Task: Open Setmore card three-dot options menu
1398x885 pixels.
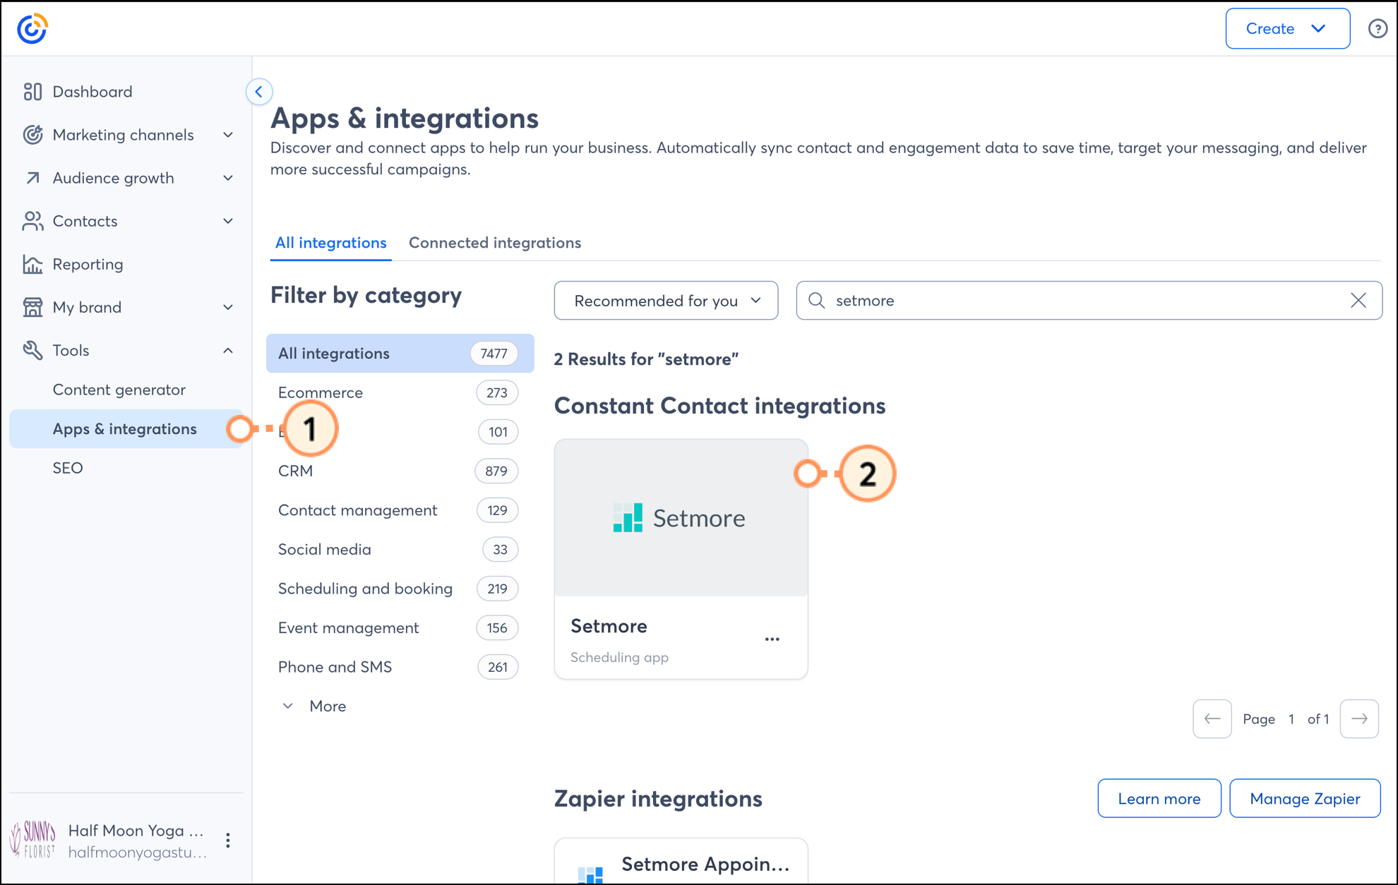Action: pyautogui.click(x=772, y=639)
